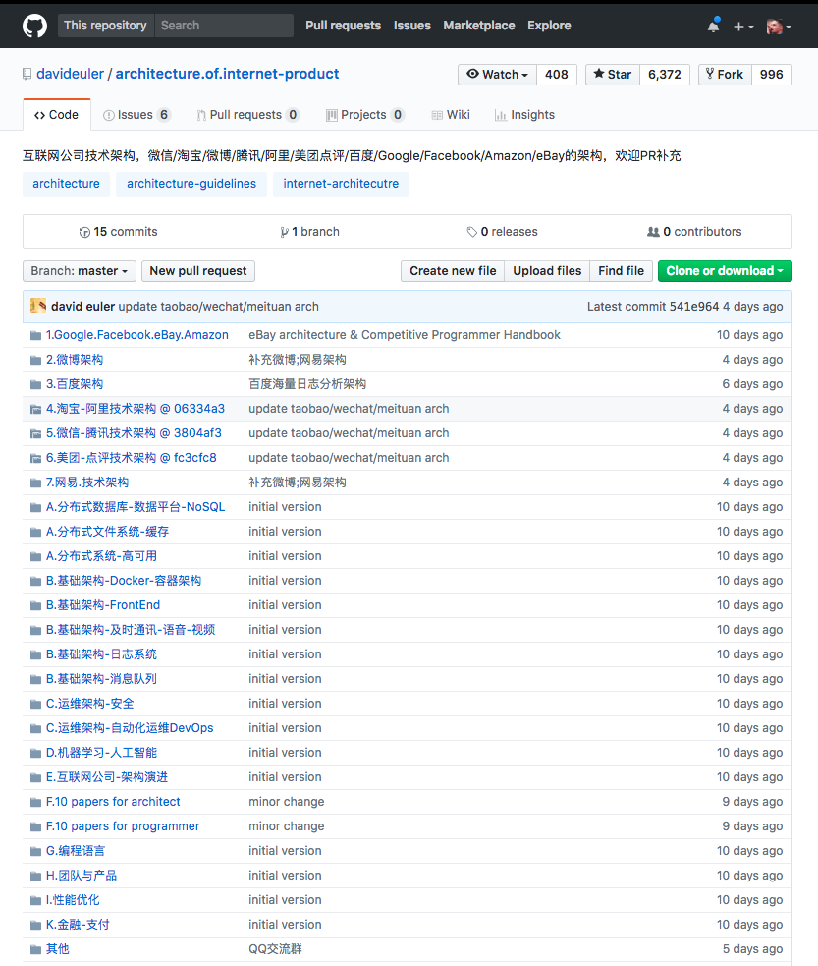Expand the plus create-new menu

(743, 27)
